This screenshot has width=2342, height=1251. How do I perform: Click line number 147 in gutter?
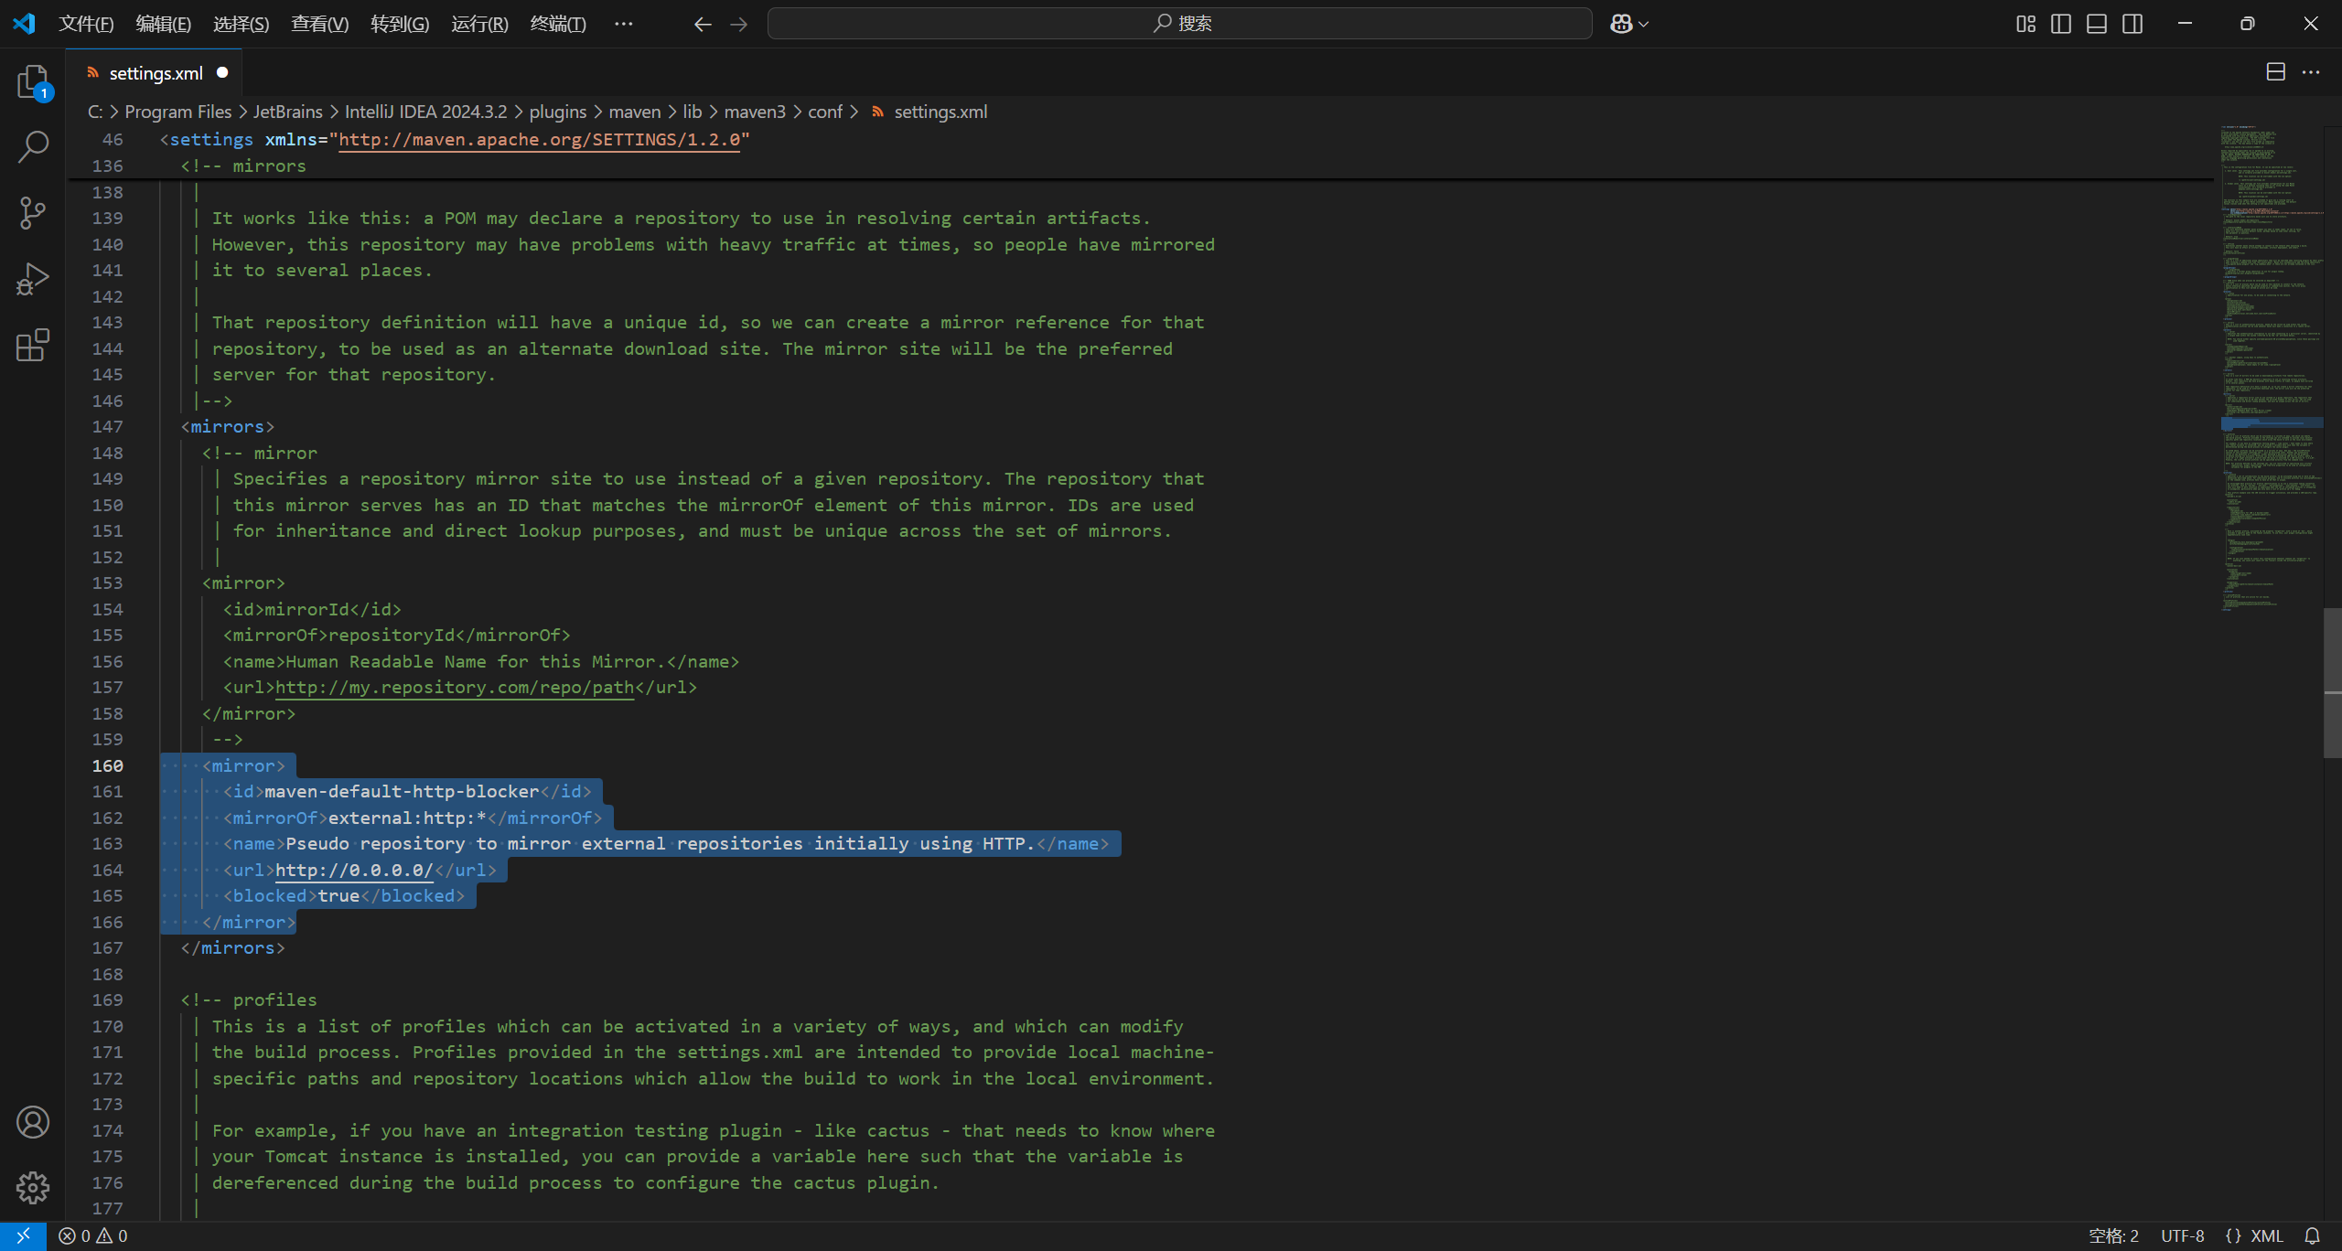pyautogui.click(x=107, y=427)
